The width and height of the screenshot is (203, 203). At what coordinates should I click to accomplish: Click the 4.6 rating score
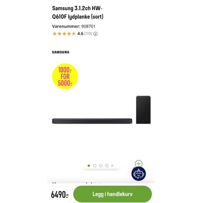coord(80,34)
